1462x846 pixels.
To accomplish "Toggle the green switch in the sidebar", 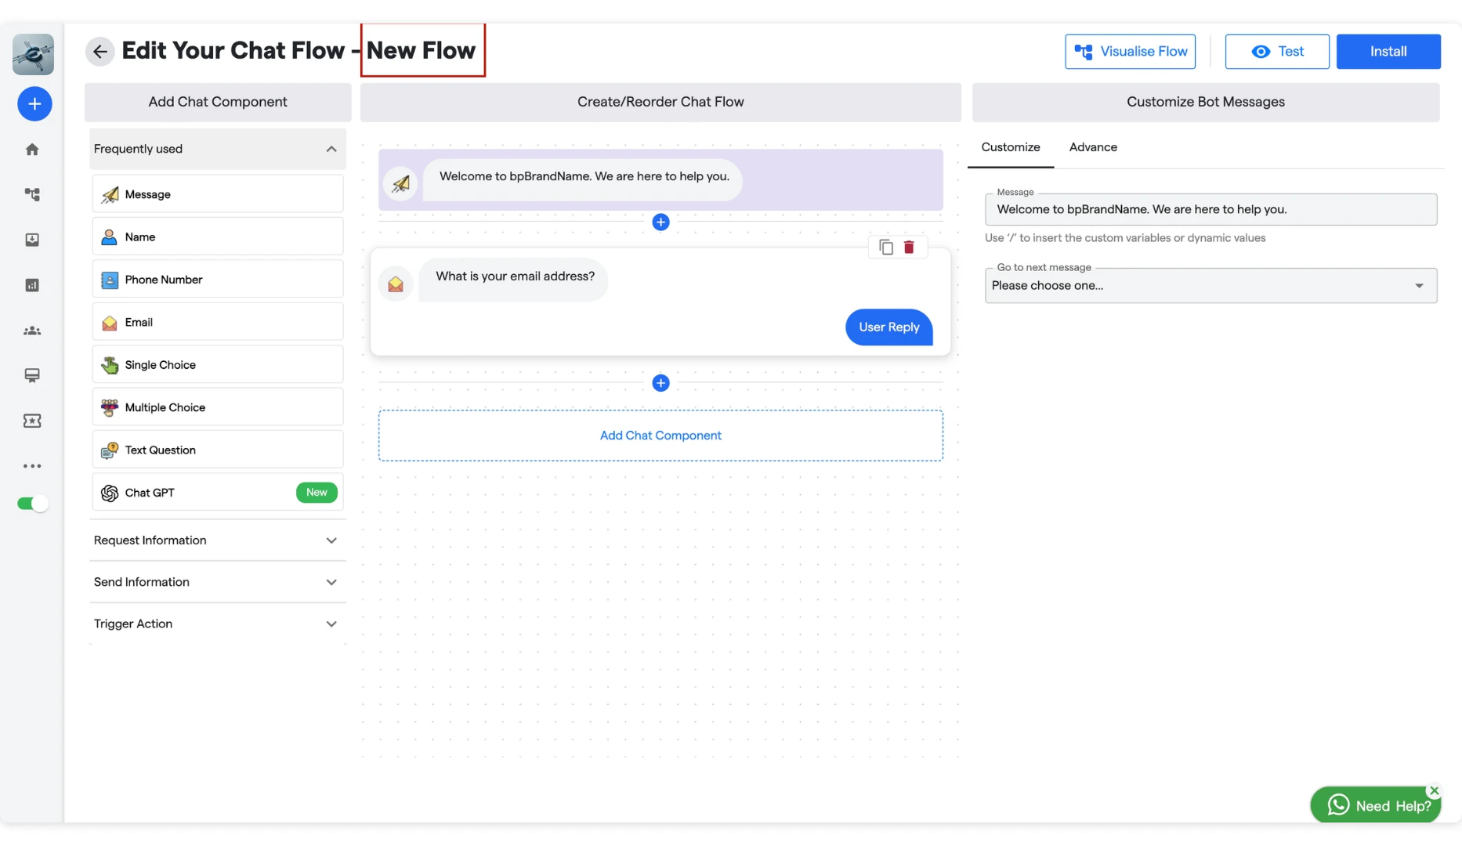I will click(x=33, y=504).
